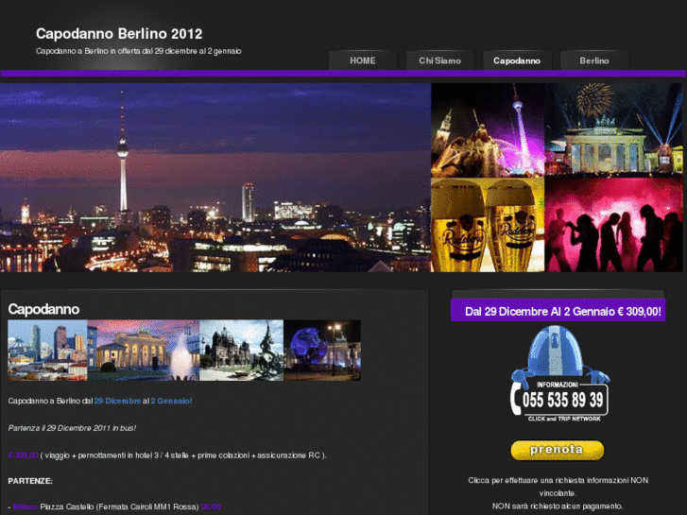Click the purple € 309,00 price text
Image resolution: width=687 pixels, height=515 pixels.
pyautogui.click(x=23, y=455)
